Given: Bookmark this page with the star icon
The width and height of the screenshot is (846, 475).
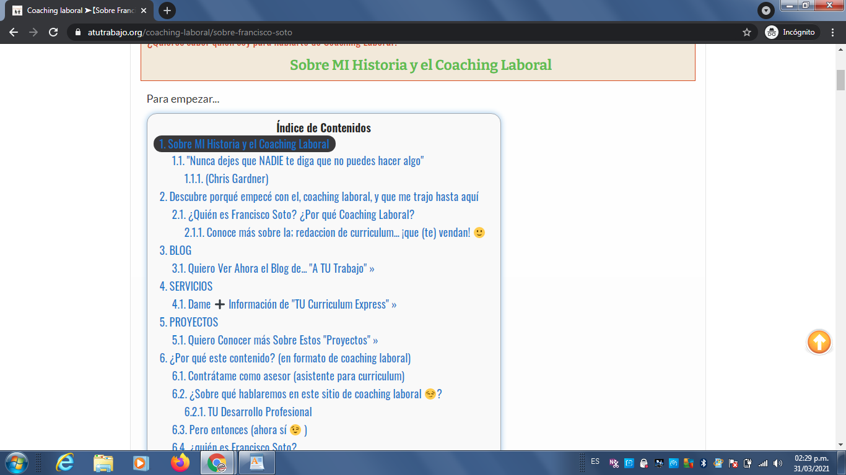Looking at the screenshot, I should (x=747, y=32).
